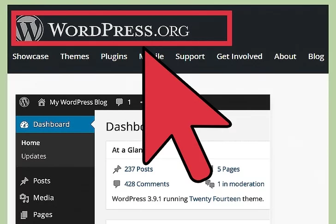Select Plugins in the top navigation
Image resolution: width=336 pixels, height=224 pixels.
[x=114, y=56]
